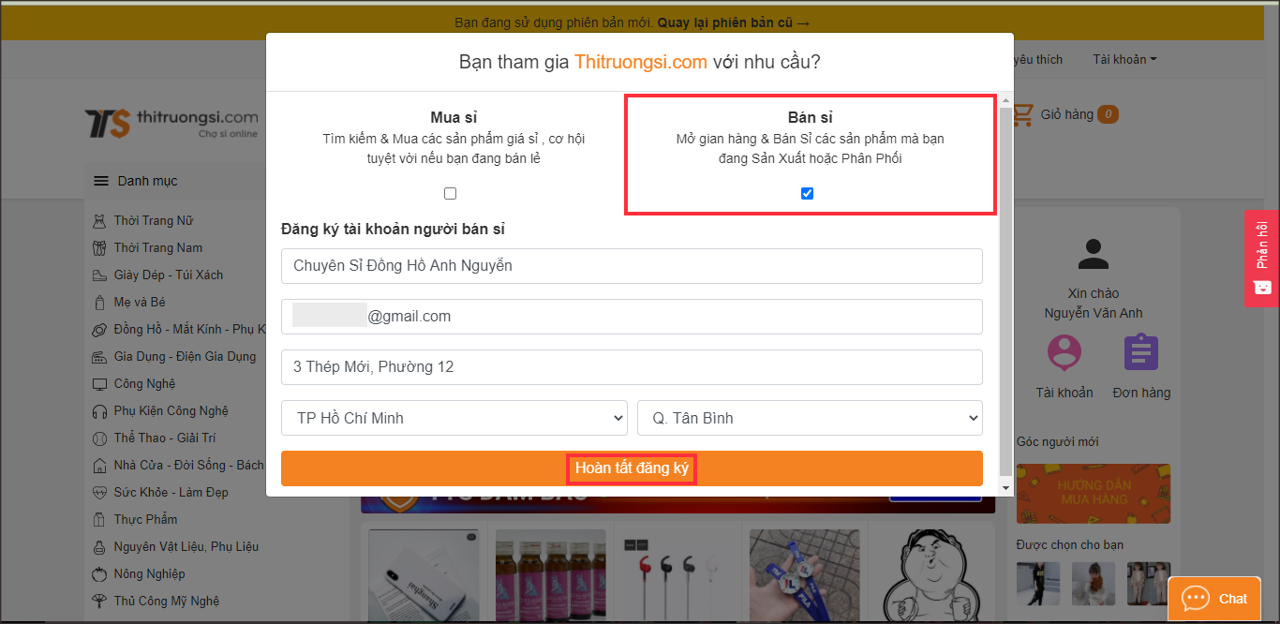Viewport: 1280px width, 624px height.
Task: Select Công Nghệ menu item
Action: tap(145, 384)
